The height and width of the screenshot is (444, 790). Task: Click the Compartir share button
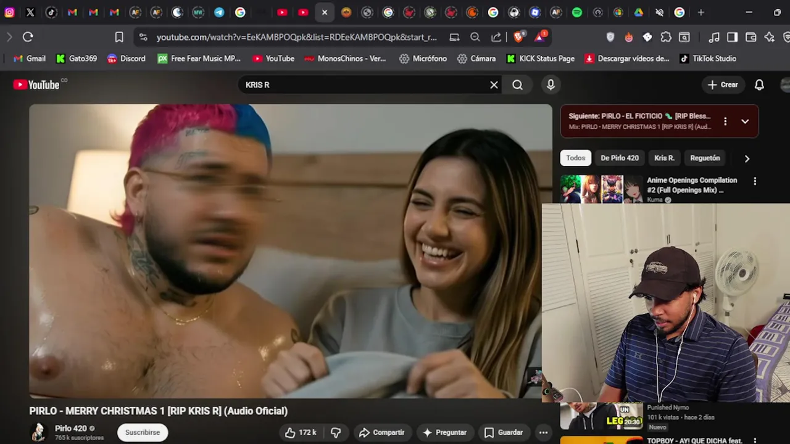tap(382, 432)
